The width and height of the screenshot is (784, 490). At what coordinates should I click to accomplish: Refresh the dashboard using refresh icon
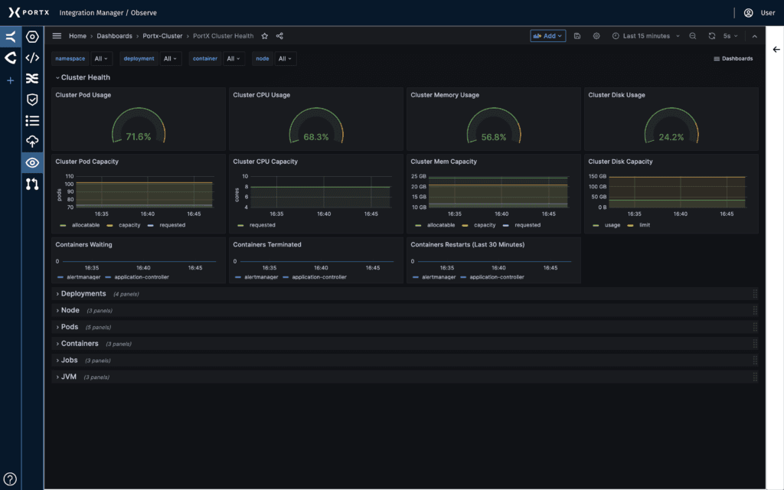pos(712,36)
